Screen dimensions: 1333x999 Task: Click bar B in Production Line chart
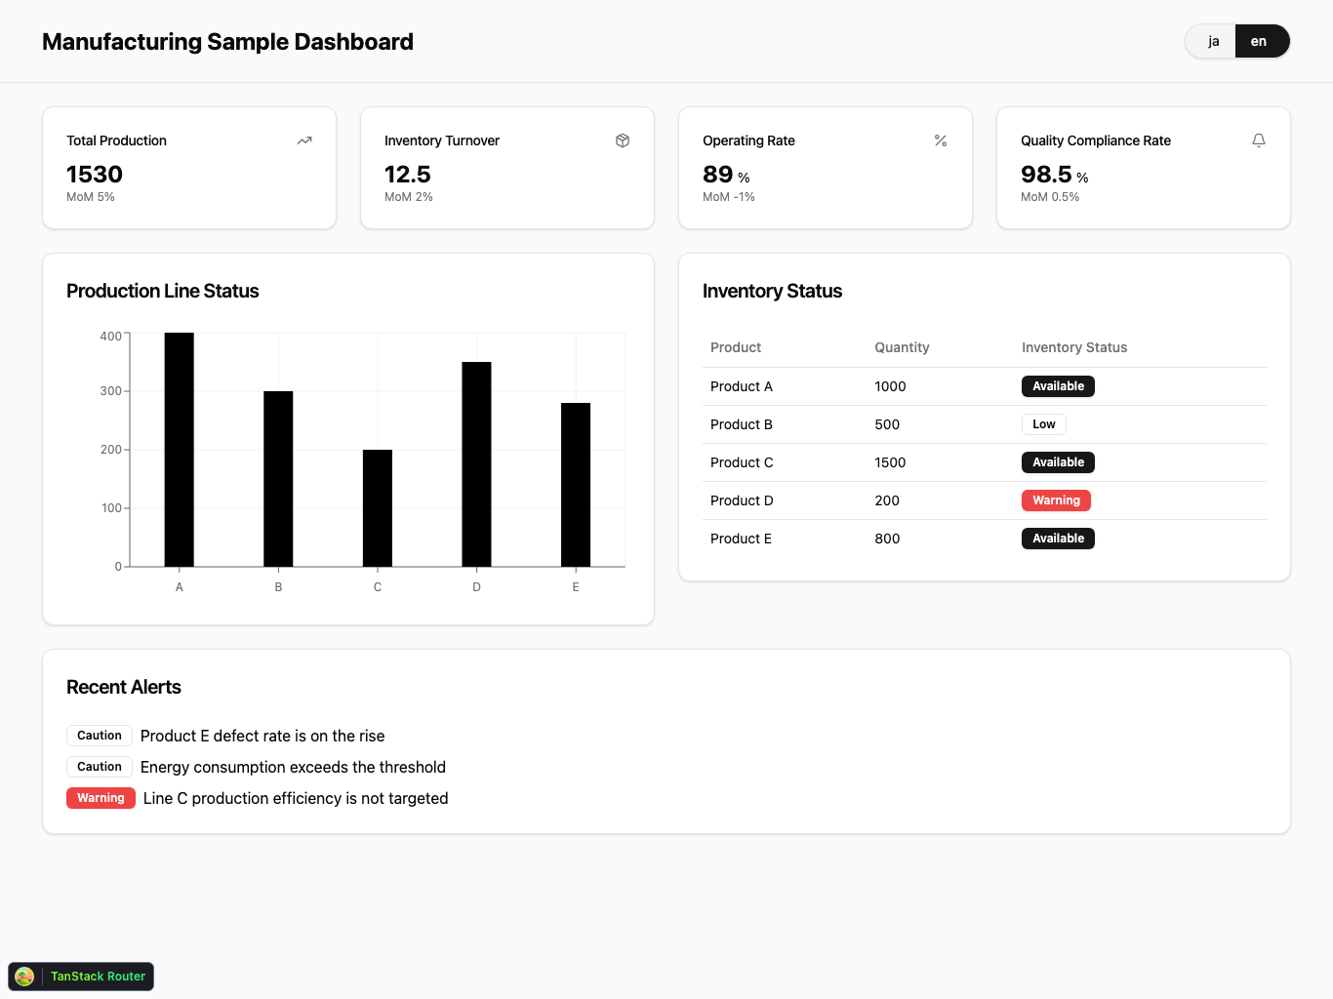(278, 479)
